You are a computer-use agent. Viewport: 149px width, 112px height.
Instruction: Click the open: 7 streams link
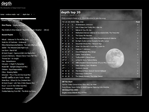pyautogui.click(x=19, y=20)
